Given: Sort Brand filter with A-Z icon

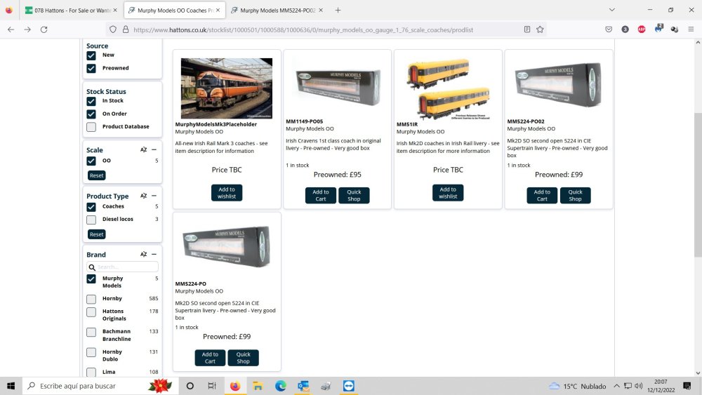Looking at the screenshot, I should [143, 255].
